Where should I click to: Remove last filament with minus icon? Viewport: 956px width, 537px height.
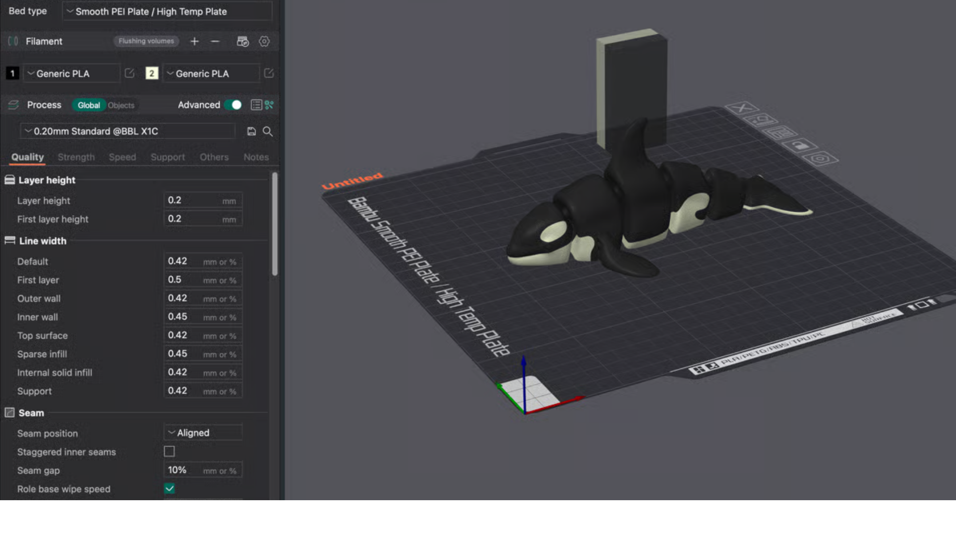coord(215,41)
